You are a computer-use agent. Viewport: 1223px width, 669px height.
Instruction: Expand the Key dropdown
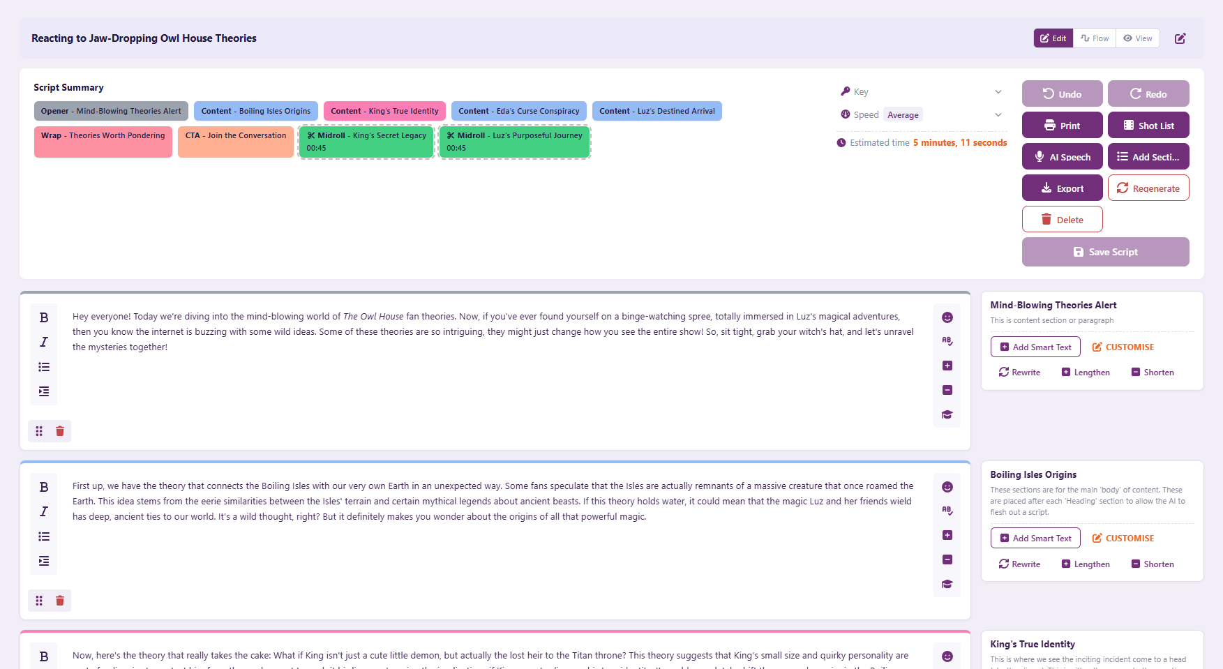point(922,91)
